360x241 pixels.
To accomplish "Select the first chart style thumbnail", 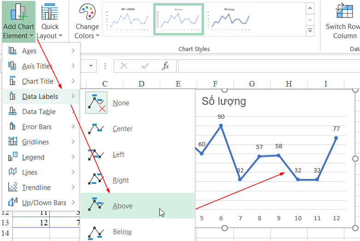I will pyautogui.click(x=128, y=19).
